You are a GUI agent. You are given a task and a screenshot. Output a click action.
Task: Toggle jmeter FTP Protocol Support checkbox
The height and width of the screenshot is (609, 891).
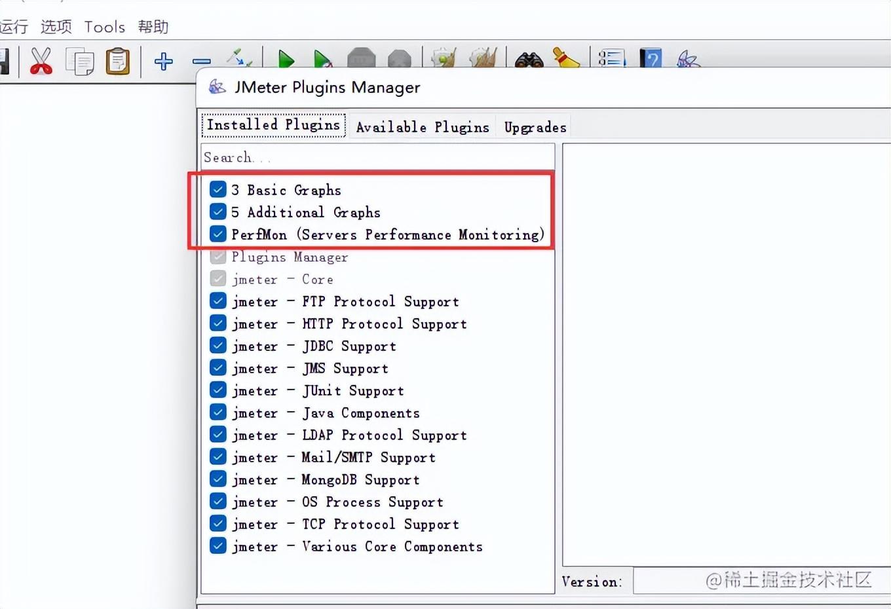pyautogui.click(x=218, y=301)
